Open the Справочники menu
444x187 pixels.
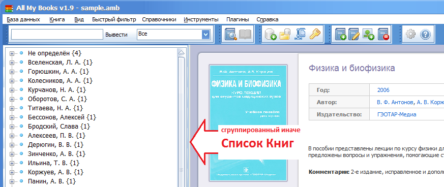(x=159, y=19)
